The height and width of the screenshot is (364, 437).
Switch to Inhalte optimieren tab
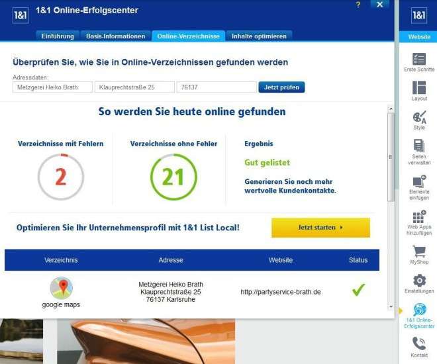[259, 36]
